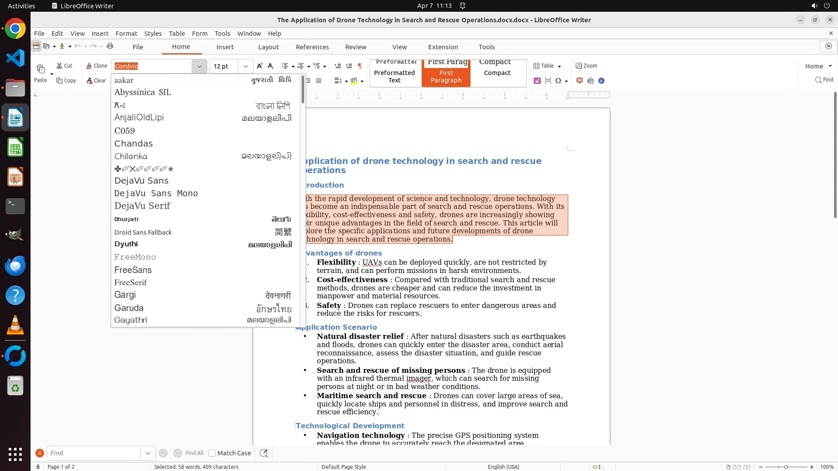838x471 pixels.
Task: Open the Layout tab
Action: 268,47
